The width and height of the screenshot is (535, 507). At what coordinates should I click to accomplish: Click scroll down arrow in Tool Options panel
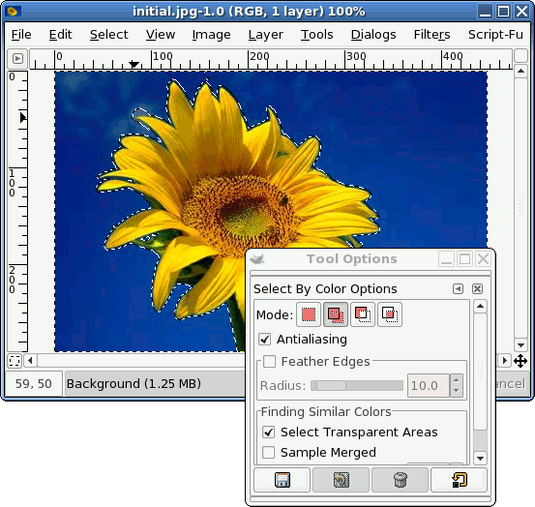click(480, 459)
